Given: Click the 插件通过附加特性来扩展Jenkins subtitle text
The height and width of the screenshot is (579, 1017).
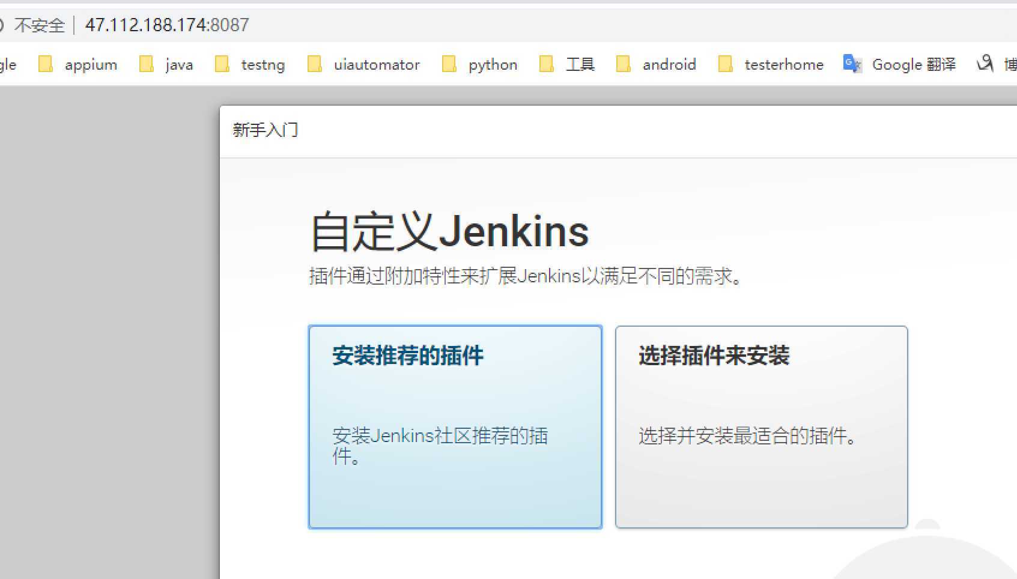Looking at the screenshot, I should 526,276.
